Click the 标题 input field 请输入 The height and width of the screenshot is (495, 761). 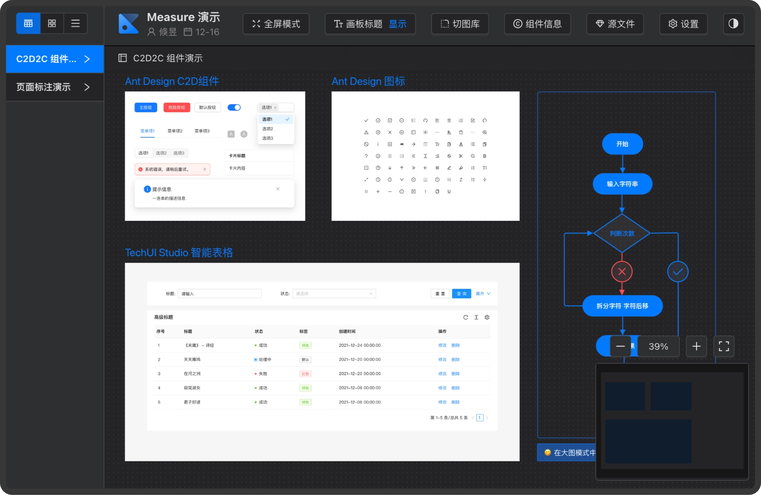[220, 293]
